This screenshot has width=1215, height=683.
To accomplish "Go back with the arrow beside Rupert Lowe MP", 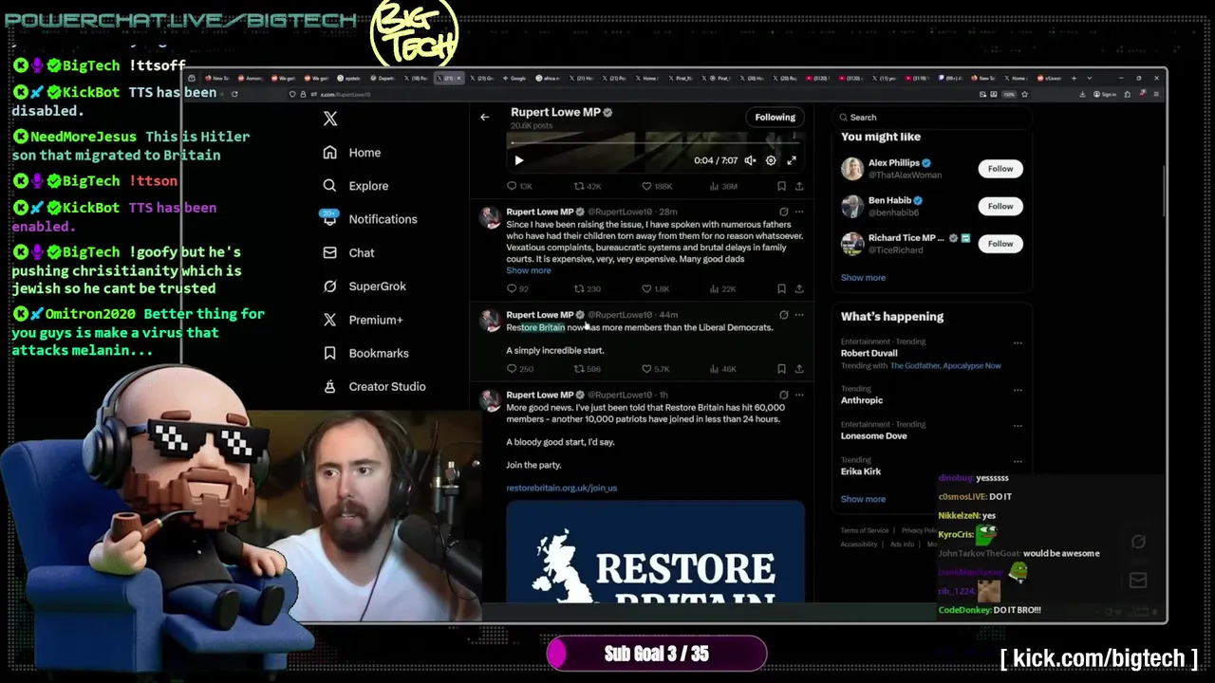I will point(485,117).
